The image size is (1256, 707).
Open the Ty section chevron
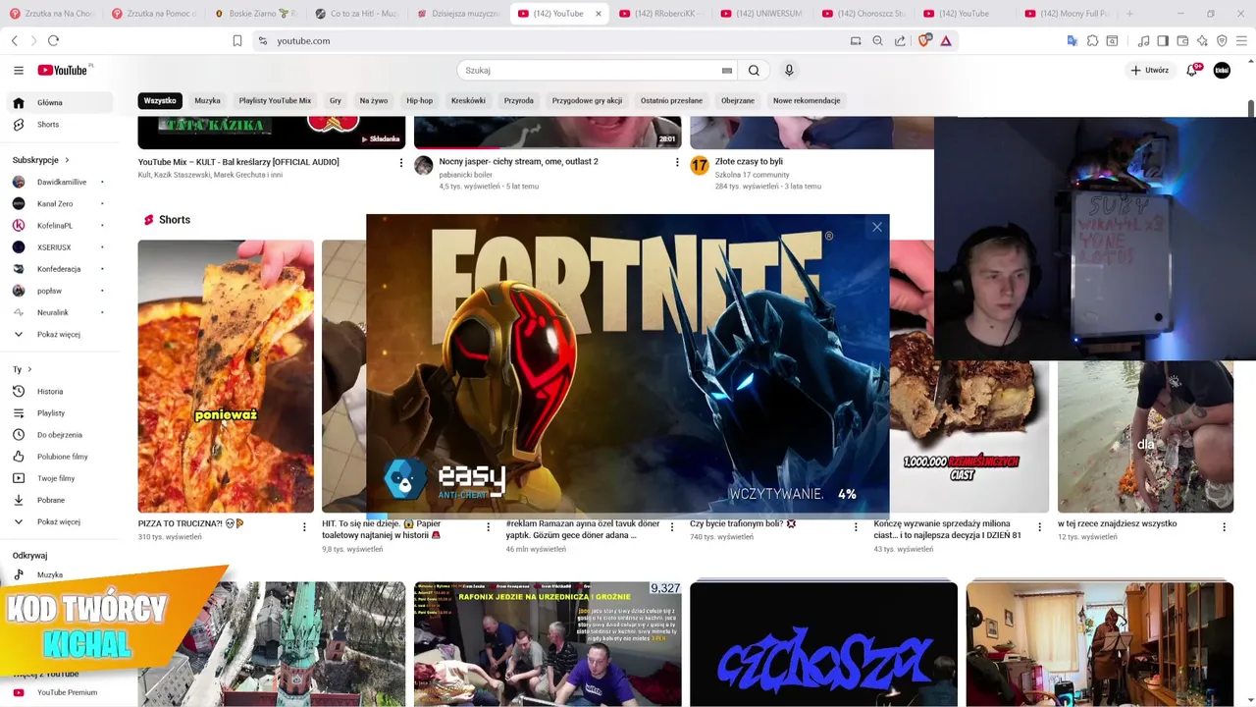[29, 369]
